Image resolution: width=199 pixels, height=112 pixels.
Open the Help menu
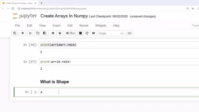pos(116,26)
